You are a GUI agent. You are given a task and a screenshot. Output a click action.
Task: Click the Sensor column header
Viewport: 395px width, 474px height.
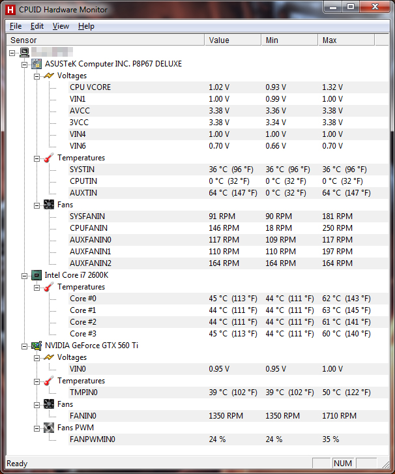pyautogui.click(x=106, y=40)
